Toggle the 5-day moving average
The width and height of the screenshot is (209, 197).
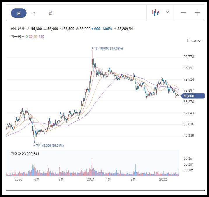tap(27, 37)
